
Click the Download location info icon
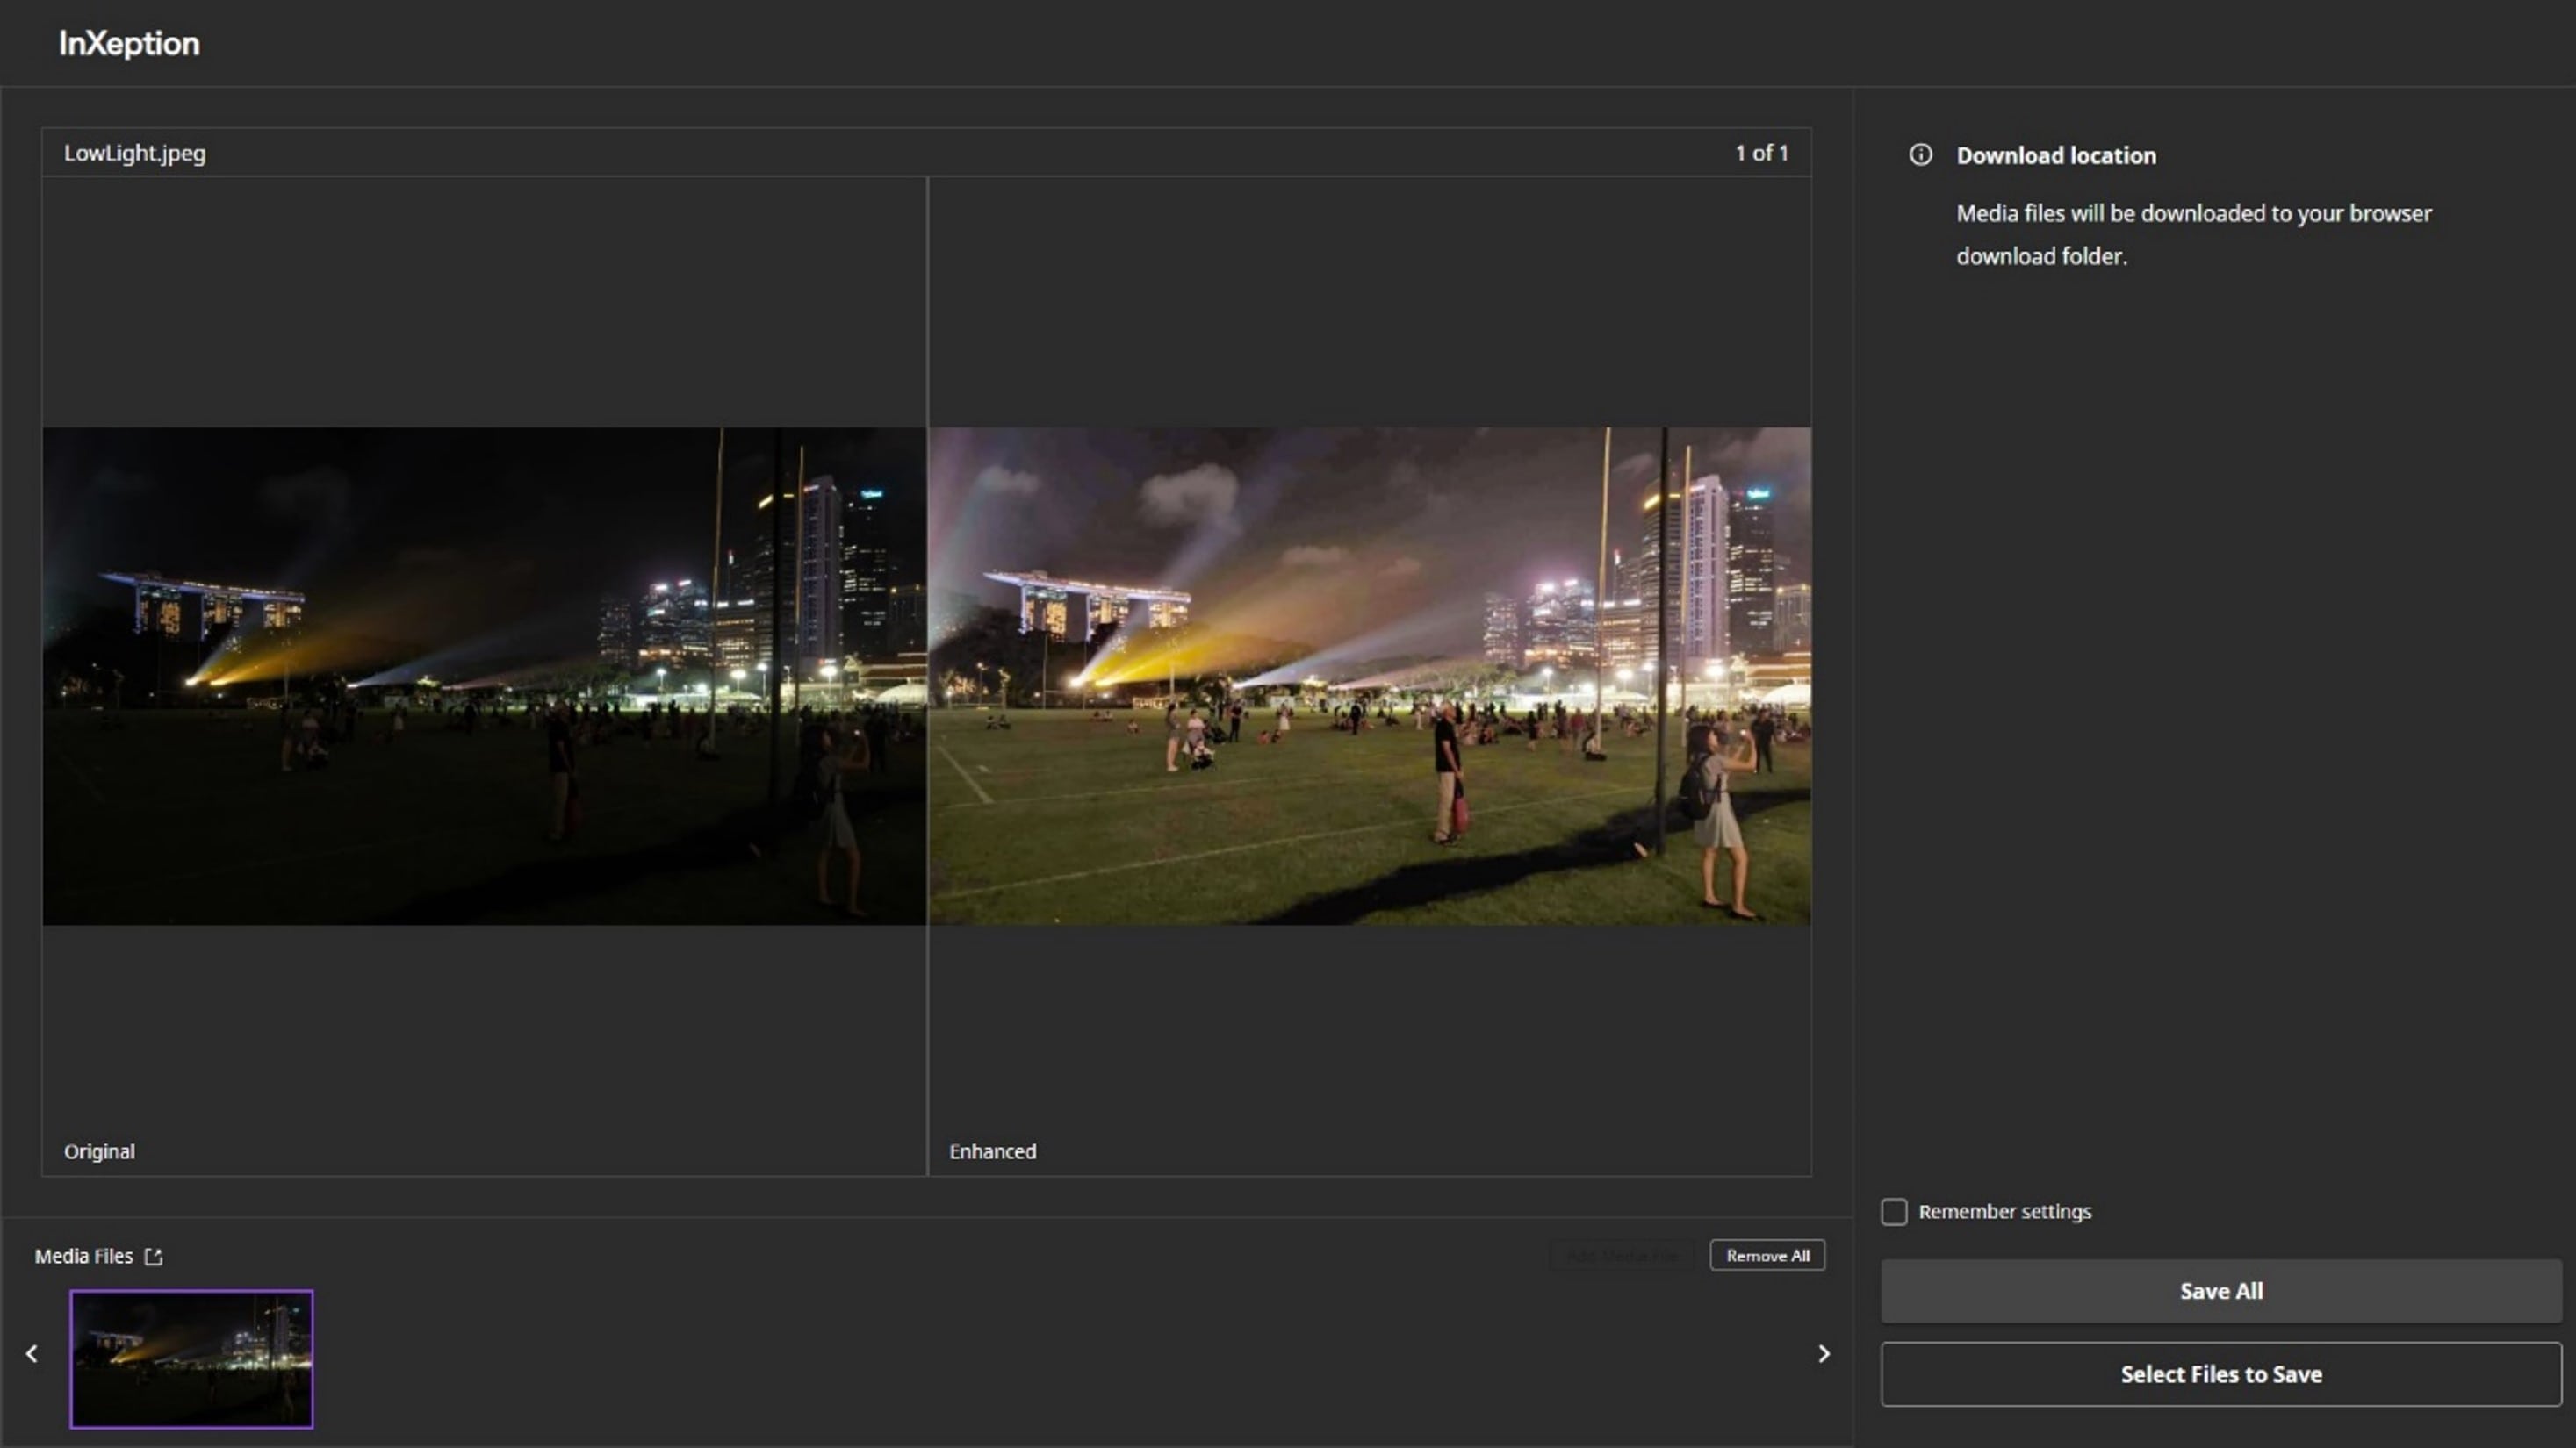coord(1920,155)
